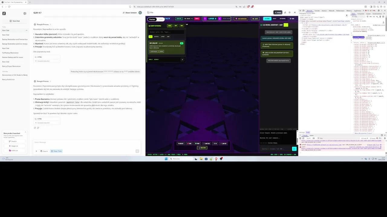Close the artifact preview panel
Viewport: 387px width, 217px height.
[295, 13]
